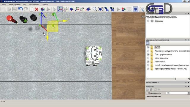190x107 pixels.
Task: Click the Непрозрачность spinner arrows
Action: coord(189,93)
